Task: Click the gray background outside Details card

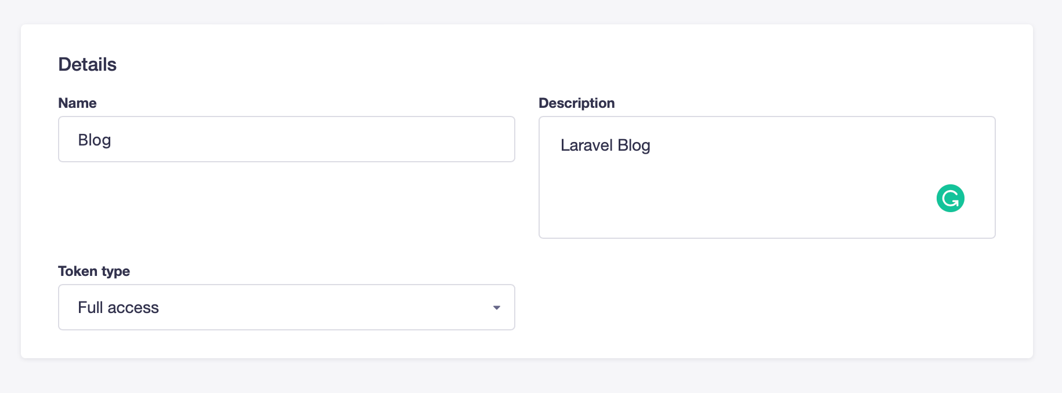Action: 531,376
